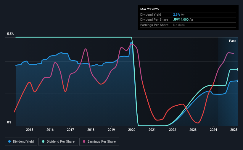Click the teal Dividend Per Share legend dot

pyautogui.click(x=43, y=141)
